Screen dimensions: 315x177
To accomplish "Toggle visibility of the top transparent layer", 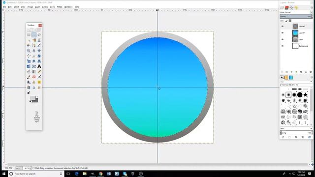I will tap(283, 26).
